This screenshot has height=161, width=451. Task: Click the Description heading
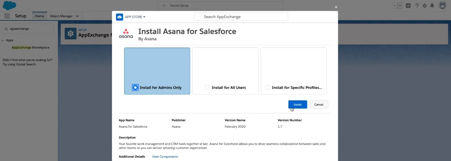tap(127, 138)
